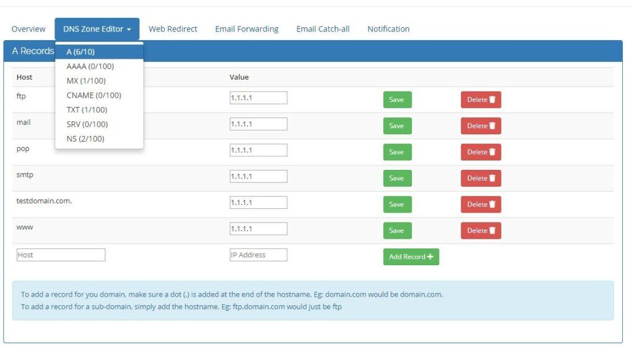Click the Add Record button
Viewport: 634px width, 356px height.
point(411,256)
